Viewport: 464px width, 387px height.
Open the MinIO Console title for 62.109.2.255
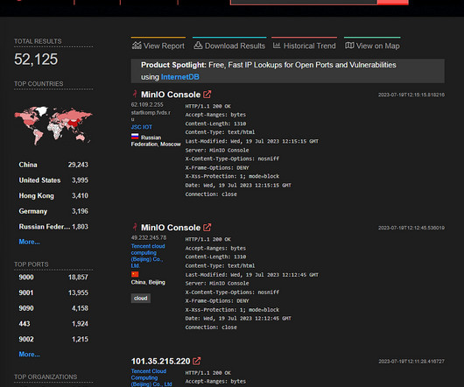tap(171, 95)
